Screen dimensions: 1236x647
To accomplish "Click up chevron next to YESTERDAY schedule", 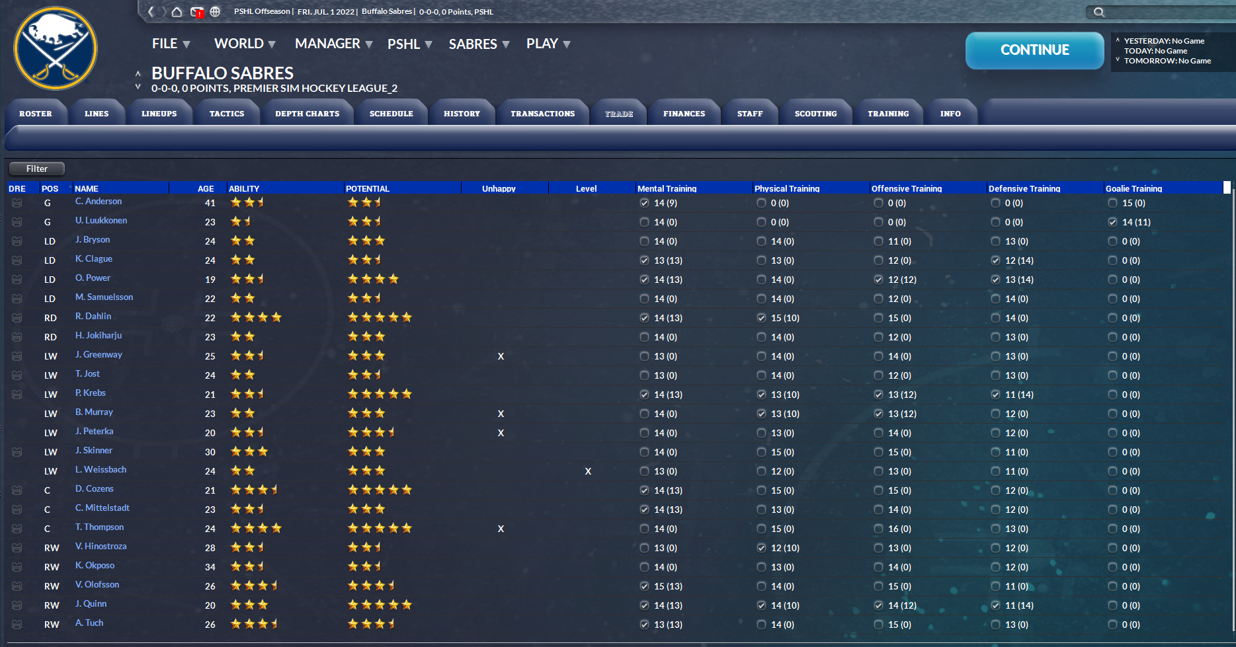I will click(x=1118, y=40).
